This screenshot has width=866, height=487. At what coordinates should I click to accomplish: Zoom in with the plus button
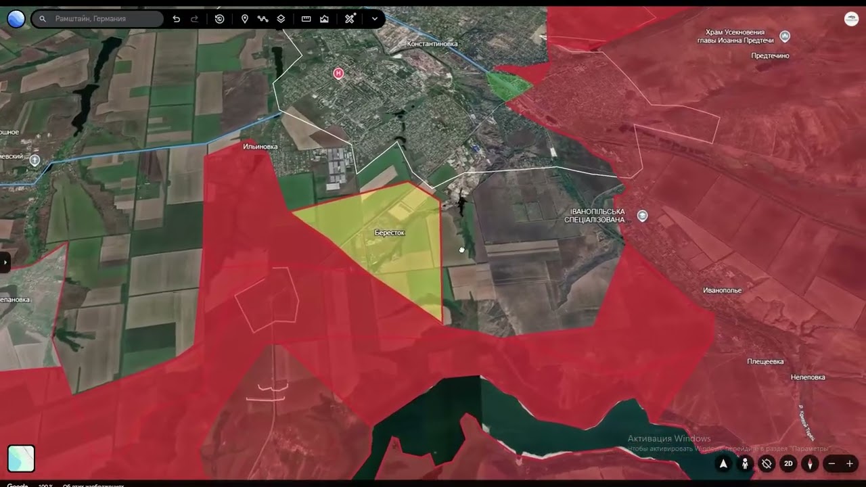850,464
